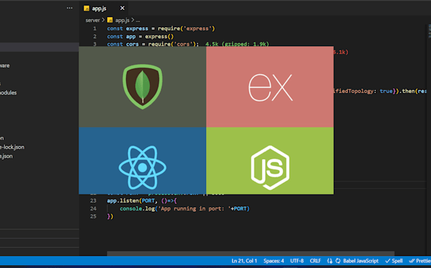Image resolution: width=431 pixels, height=268 pixels.
Task: Click the MongoDB leaf logo tile
Action: [x=142, y=86]
